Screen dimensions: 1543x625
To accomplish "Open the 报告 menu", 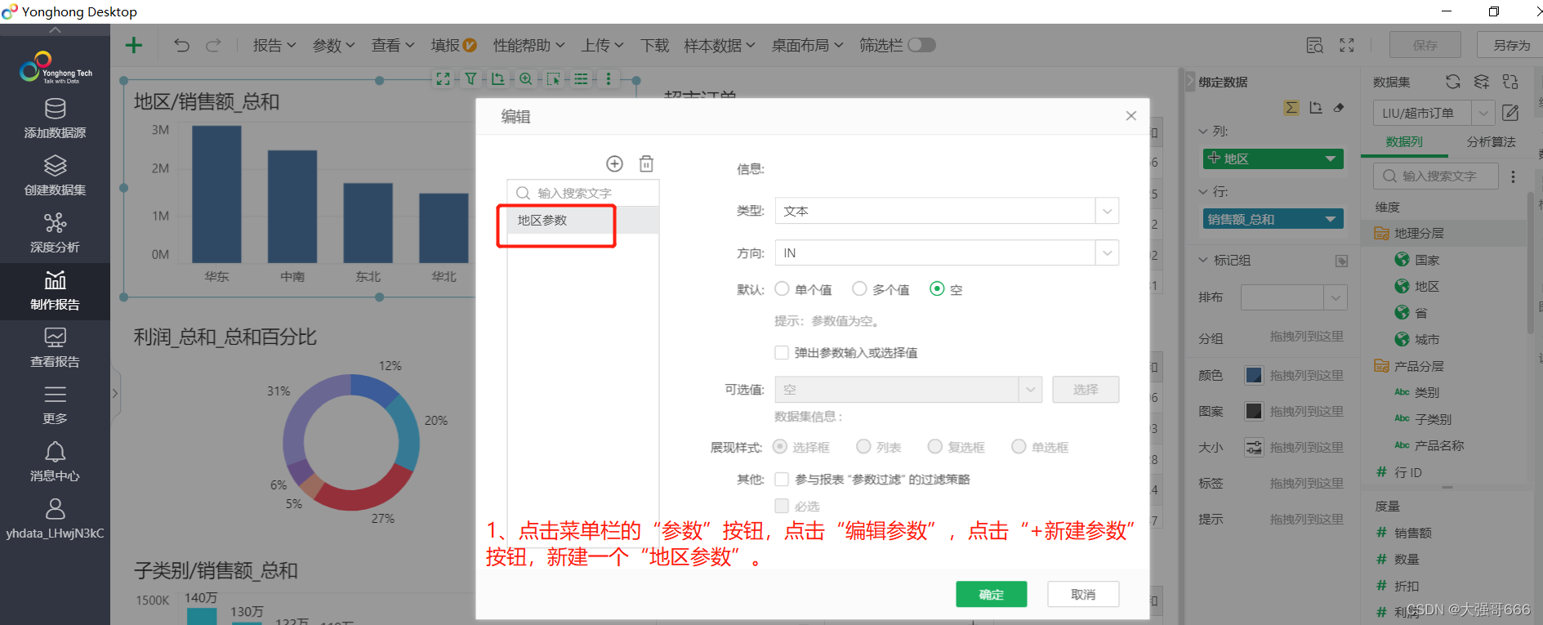I will click(274, 45).
